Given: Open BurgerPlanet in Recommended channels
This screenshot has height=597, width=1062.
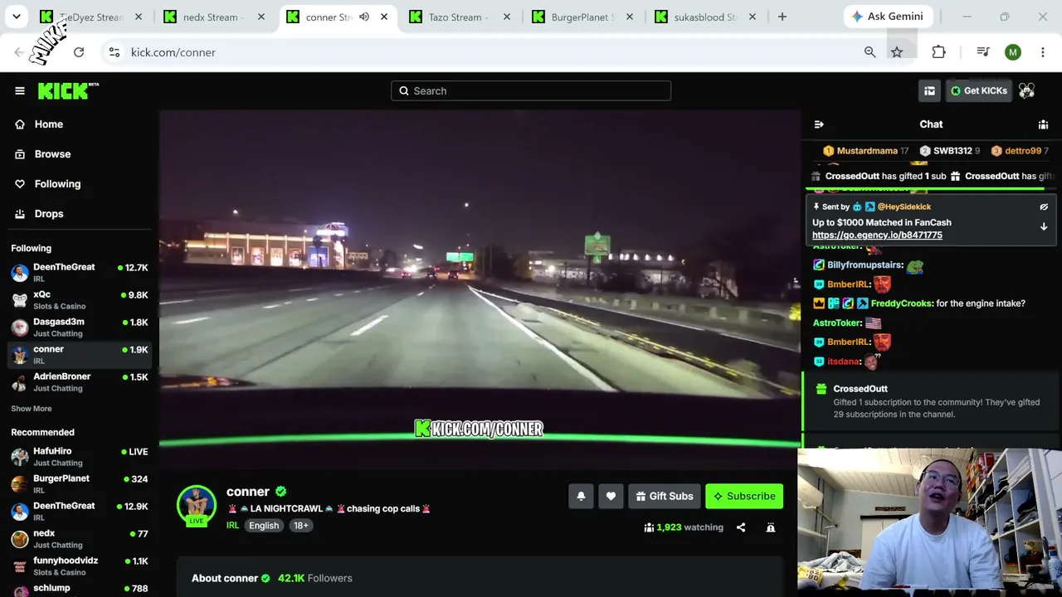Looking at the screenshot, I should click(80, 484).
